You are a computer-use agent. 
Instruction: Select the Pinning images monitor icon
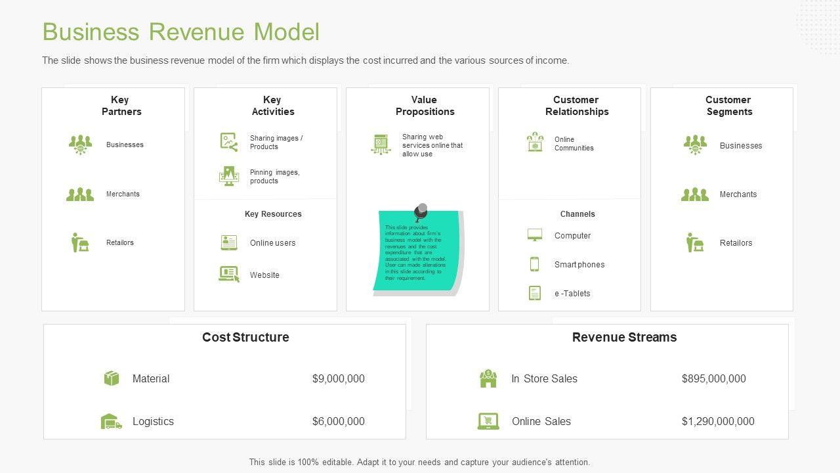229,176
